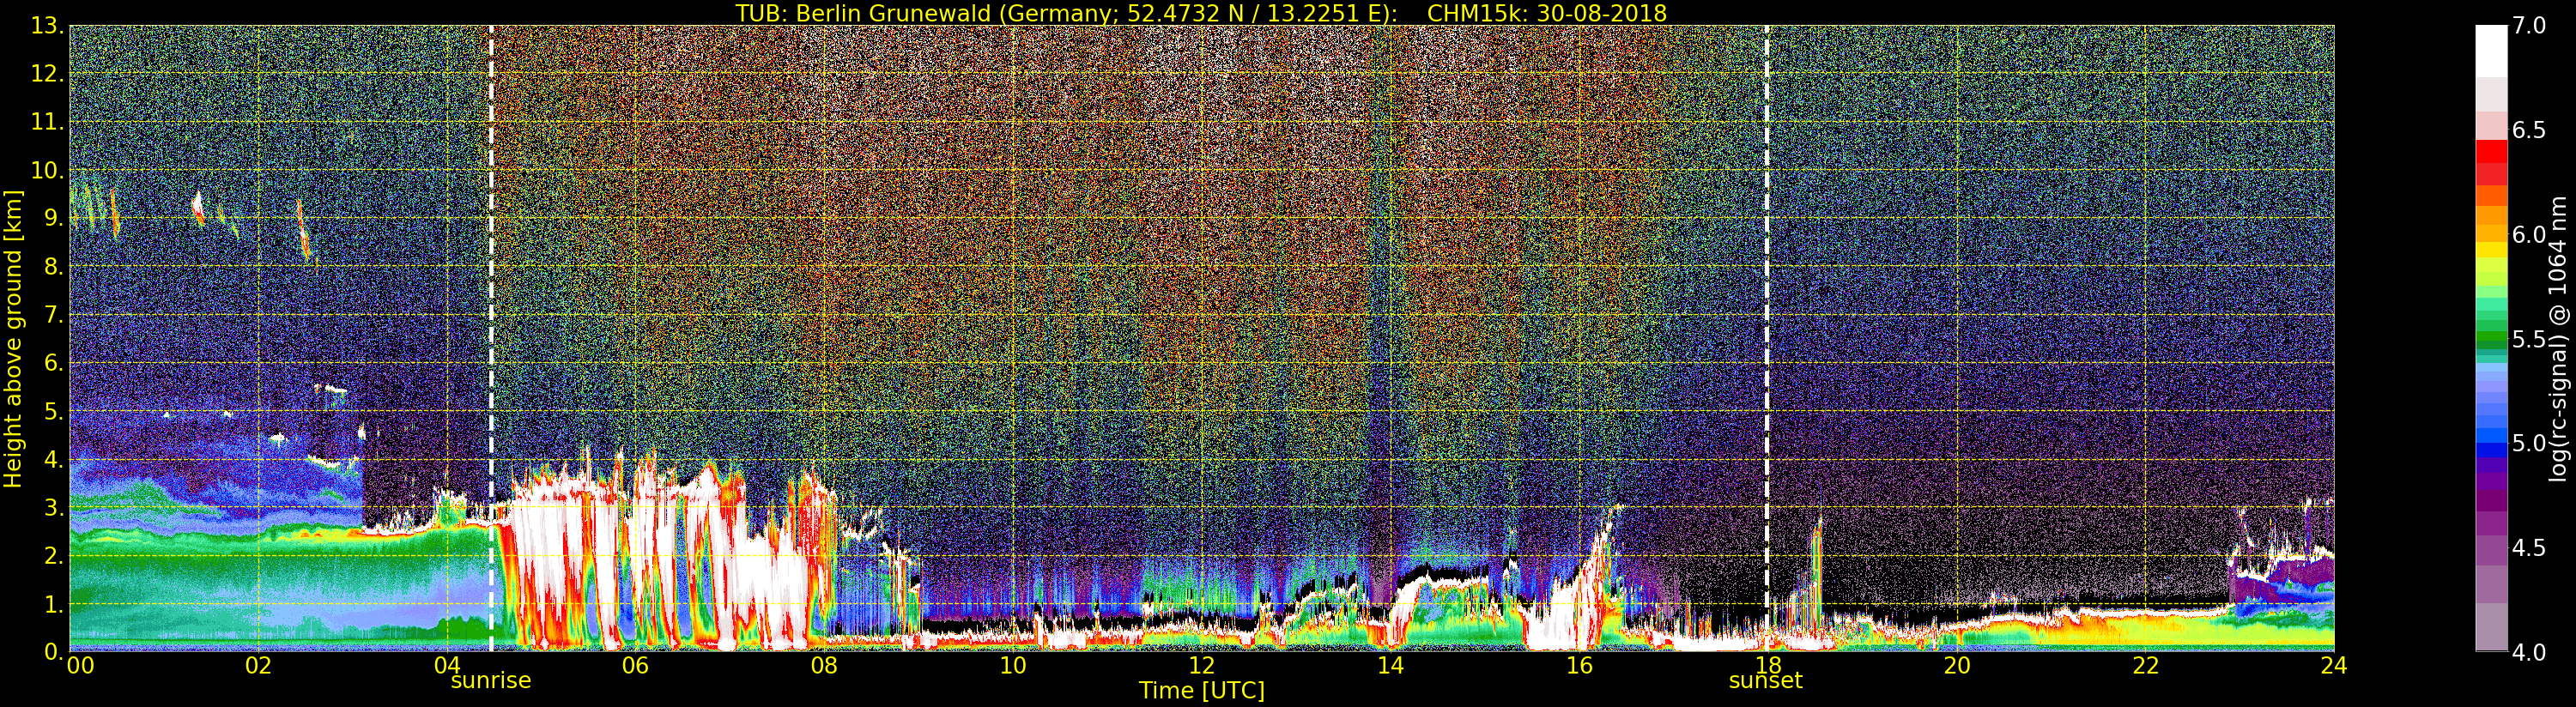Click the 'Time [UTC]' axis label
2576x707 pixels.
click(1201, 691)
